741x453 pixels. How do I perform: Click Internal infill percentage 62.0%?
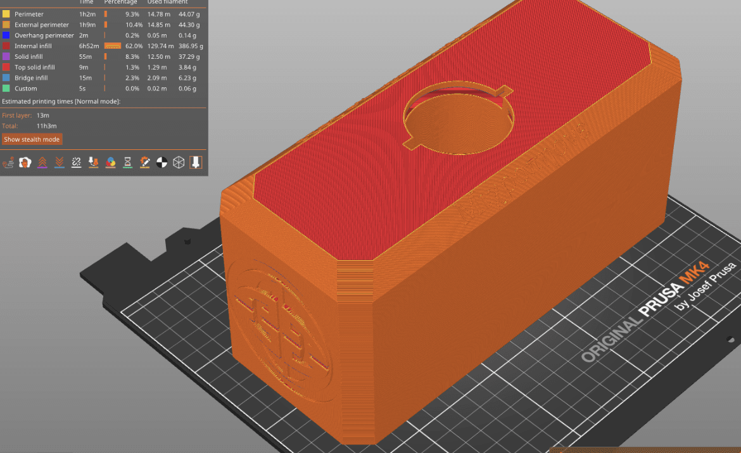click(x=134, y=46)
